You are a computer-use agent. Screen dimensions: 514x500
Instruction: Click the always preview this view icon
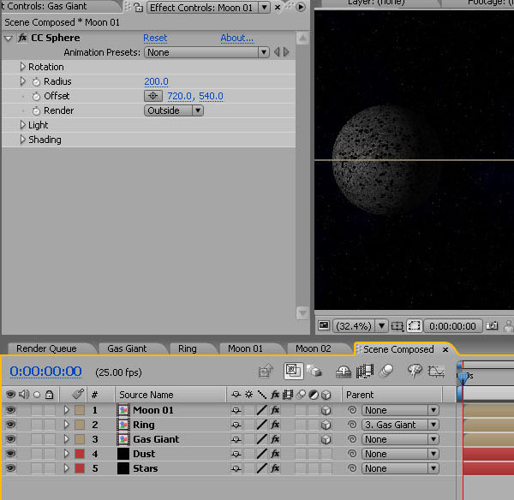[324, 326]
